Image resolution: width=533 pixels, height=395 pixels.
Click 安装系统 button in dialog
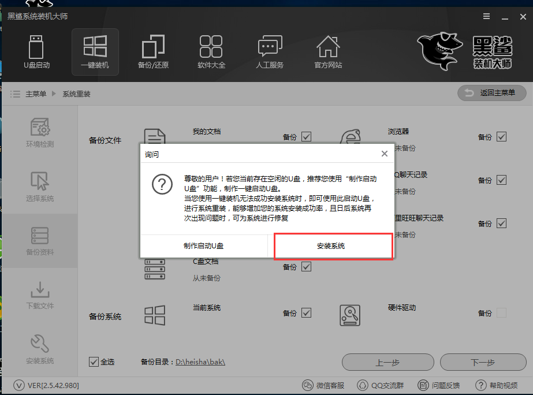point(331,246)
